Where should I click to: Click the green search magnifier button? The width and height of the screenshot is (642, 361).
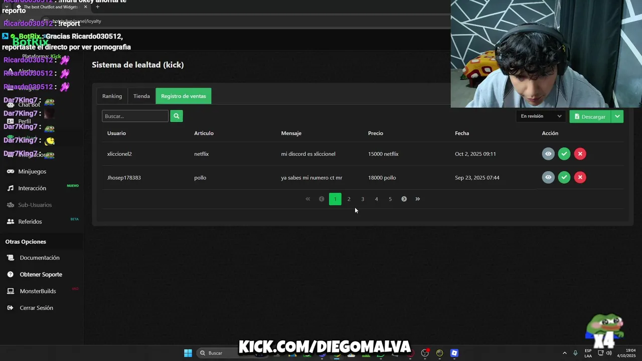(x=177, y=116)
